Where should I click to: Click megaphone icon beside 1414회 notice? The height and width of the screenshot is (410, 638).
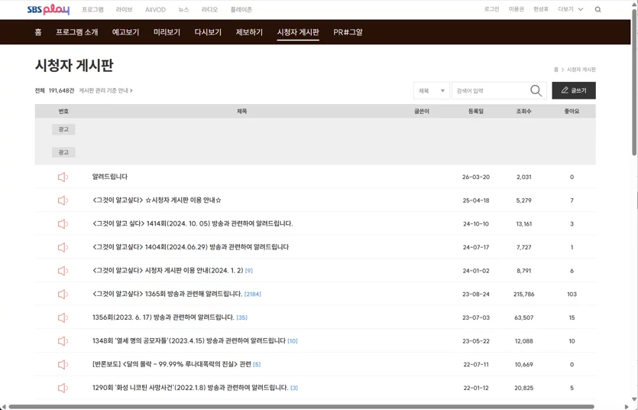[63, 223]
